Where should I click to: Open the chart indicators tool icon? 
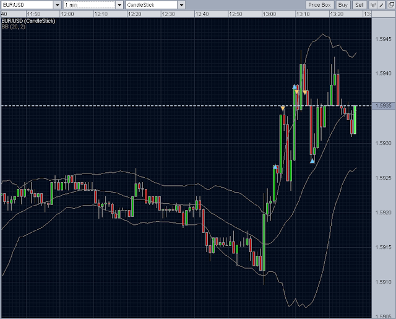pyautogui.click(x=373, y=5)
